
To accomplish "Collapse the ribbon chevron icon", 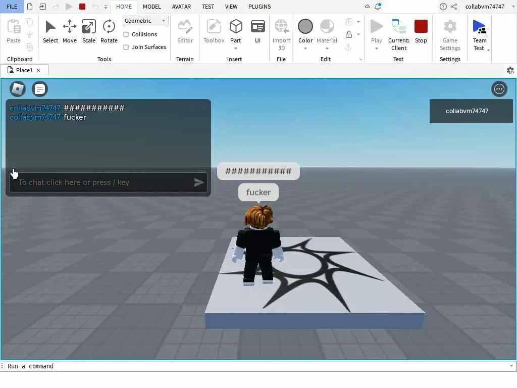I will (367, 6).
